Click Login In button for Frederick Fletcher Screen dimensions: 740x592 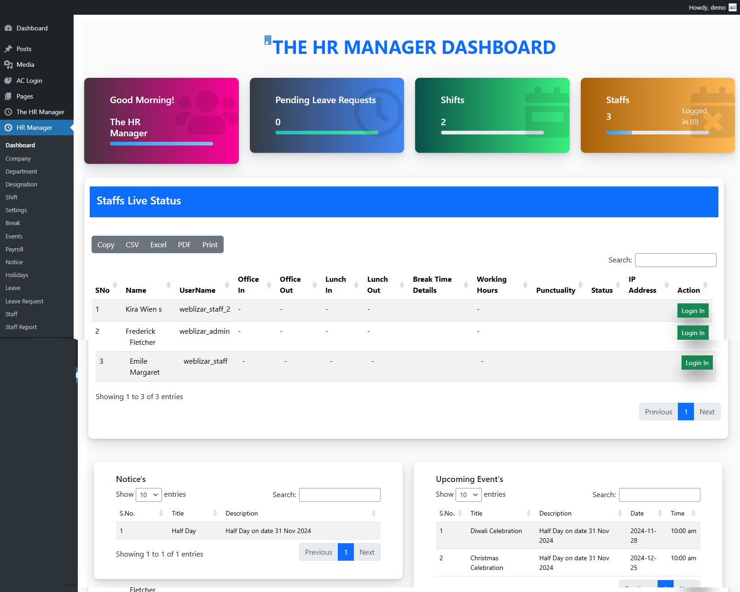[x=693, y=333]
